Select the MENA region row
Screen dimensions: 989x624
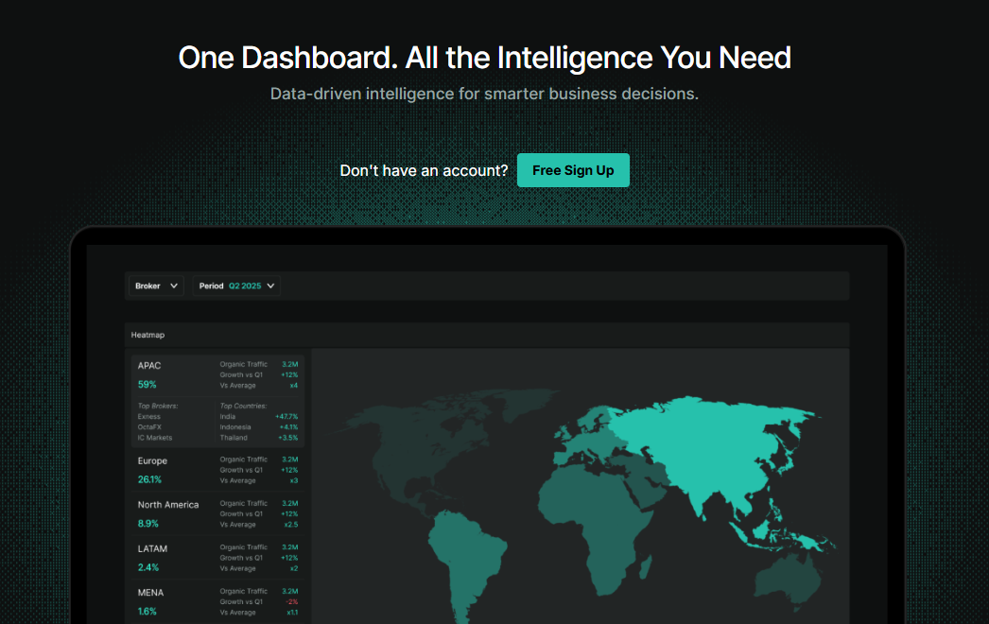149,592
